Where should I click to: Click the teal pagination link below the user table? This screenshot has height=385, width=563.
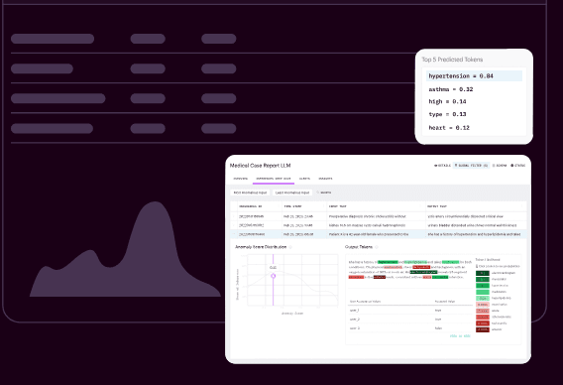click(460, 336)
